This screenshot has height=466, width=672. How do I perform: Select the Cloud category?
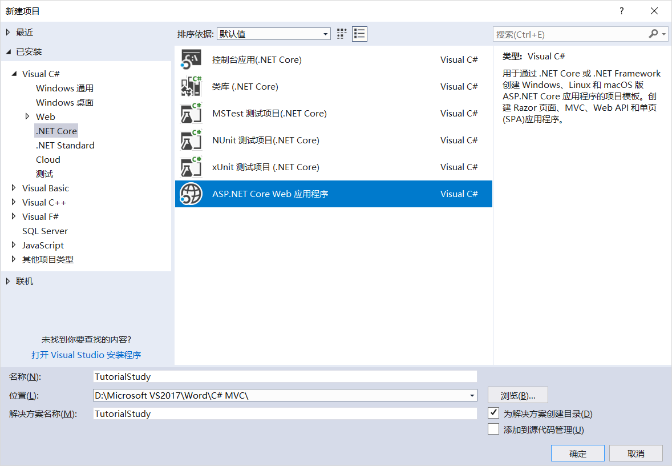(x=48, y=160)
